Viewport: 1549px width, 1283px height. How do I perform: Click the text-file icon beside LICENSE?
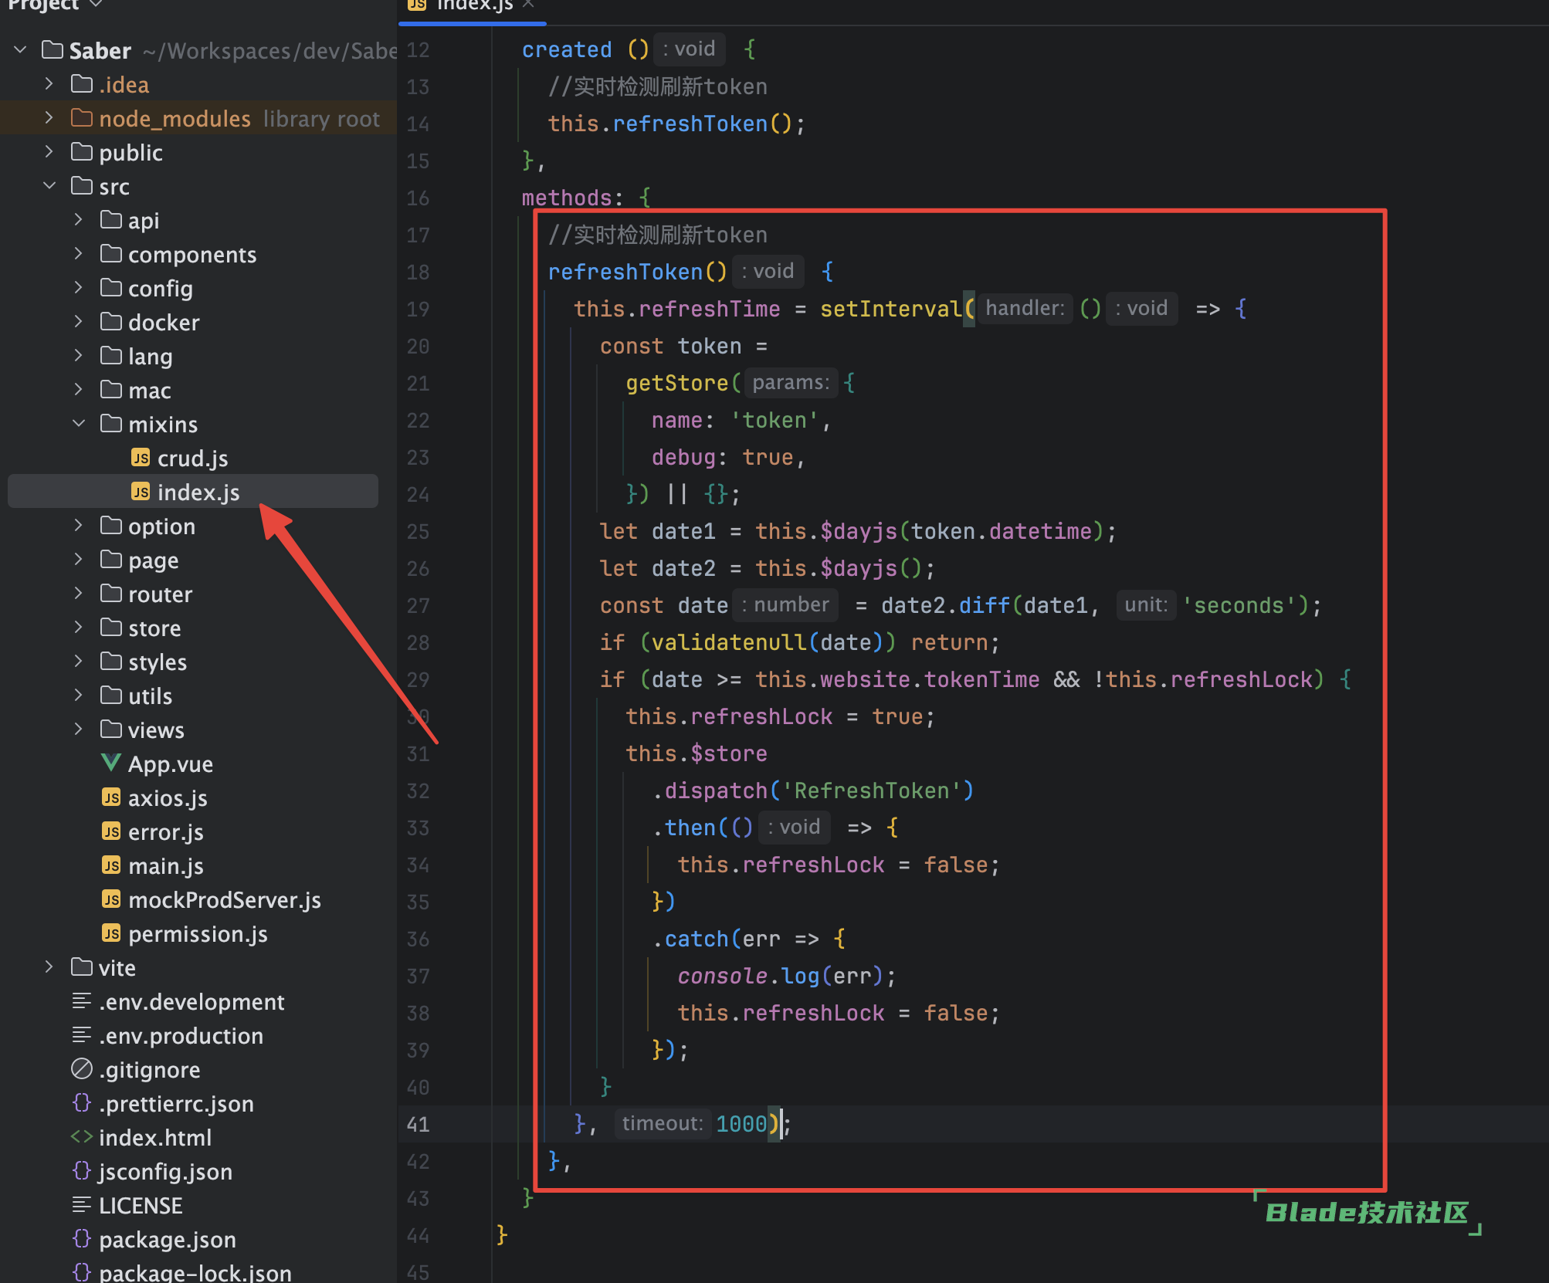82,1204
